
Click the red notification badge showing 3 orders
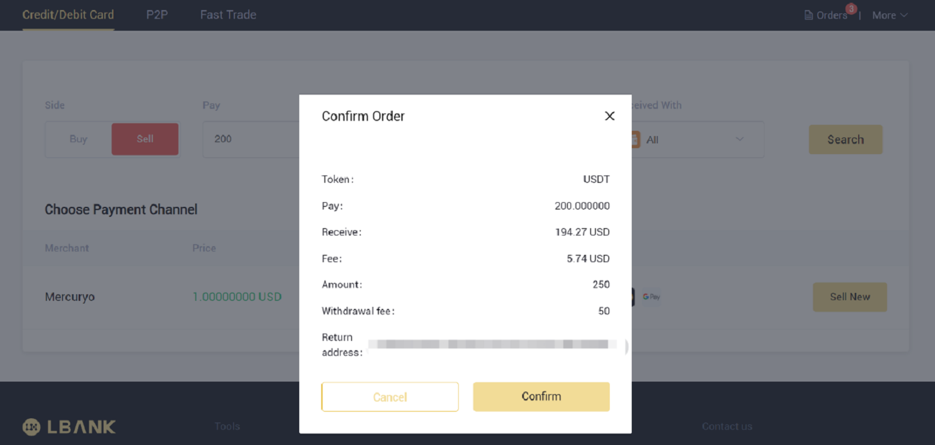(851, 9)
